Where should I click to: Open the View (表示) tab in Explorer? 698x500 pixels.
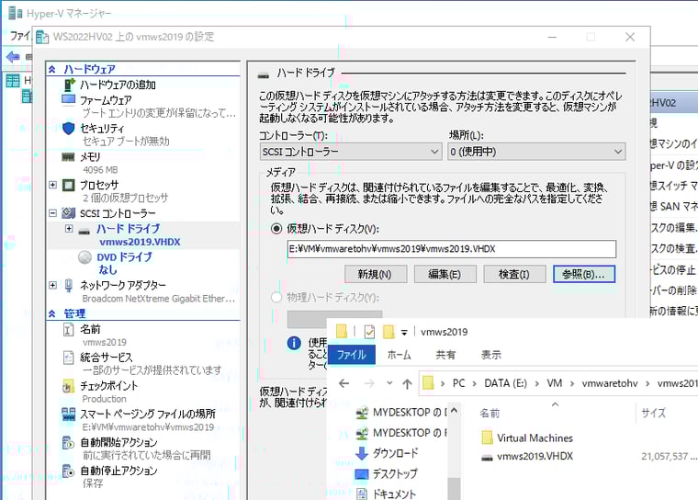pyautogui.click(x=491, y=355)
